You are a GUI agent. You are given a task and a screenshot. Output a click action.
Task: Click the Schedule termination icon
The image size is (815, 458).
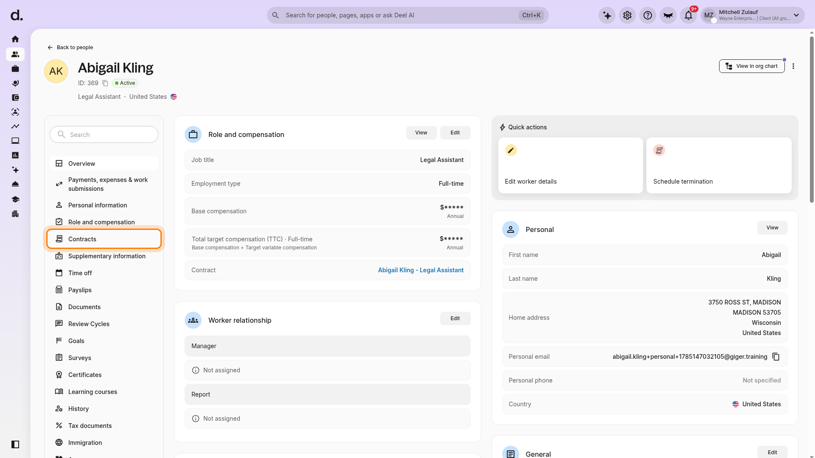659,150
